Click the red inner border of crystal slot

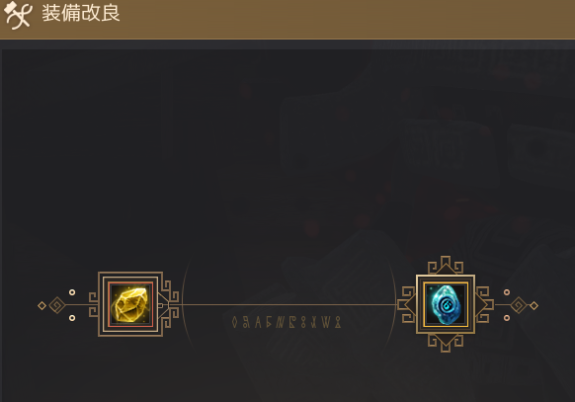130,304
